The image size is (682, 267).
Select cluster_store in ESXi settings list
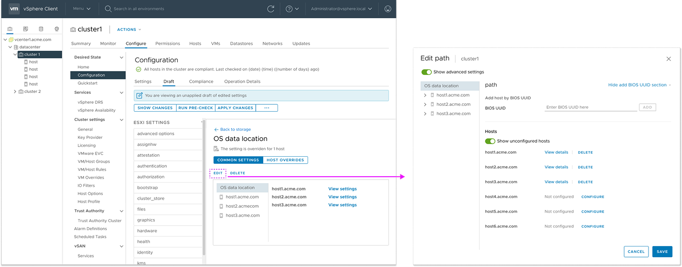(x=168, y=199)
